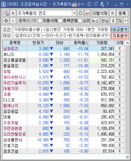Select 우원개발 stock name
Image resolution: width=131 pixels, height=161 pixels.
click(11, 123)
